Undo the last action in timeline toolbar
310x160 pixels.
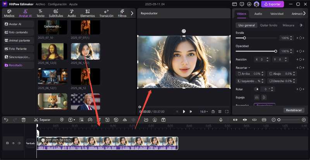pos(6,120)
